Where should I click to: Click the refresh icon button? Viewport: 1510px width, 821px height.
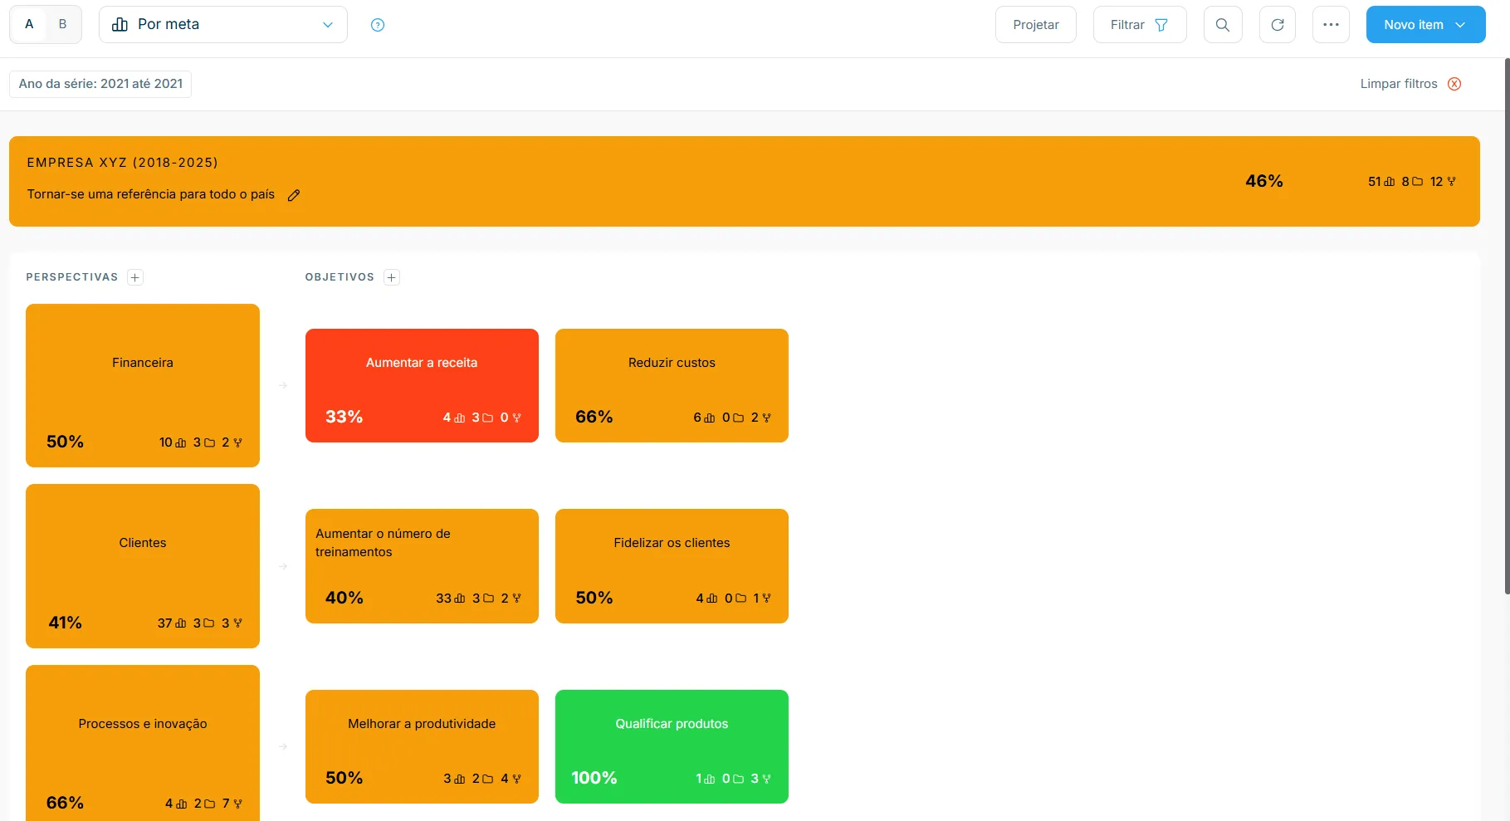click(1278, 25)
